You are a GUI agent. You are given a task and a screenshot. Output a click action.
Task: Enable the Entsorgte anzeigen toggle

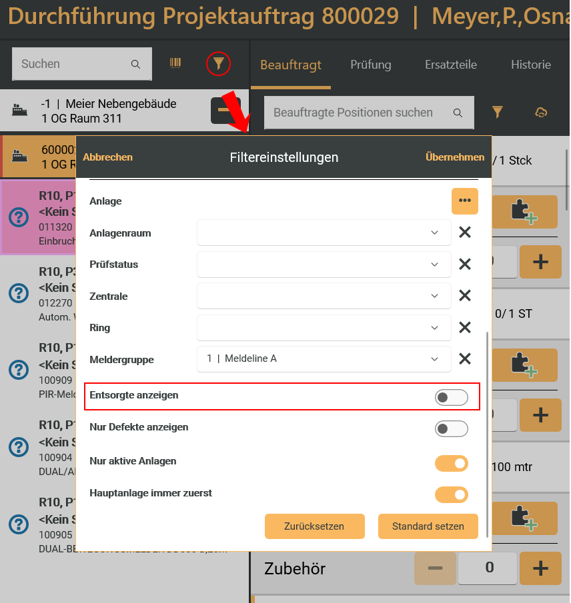click(x=451, y=398)
